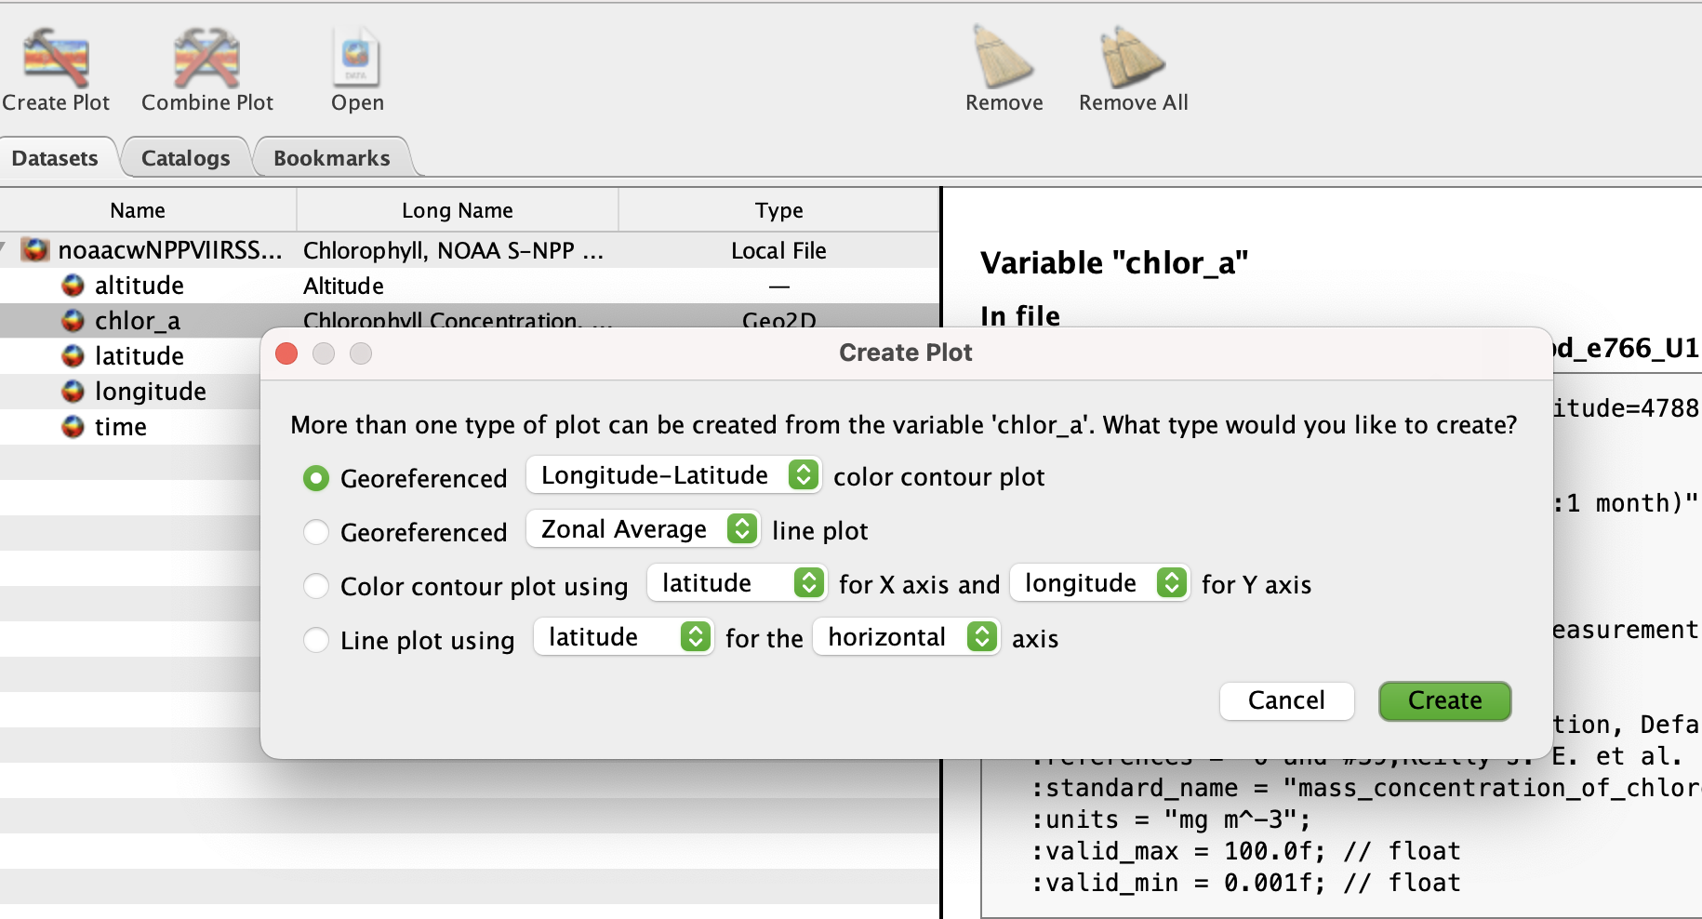Select the time variable icon
The width and height of the screenshot is (1702, 919).
[x=73, y=427]
